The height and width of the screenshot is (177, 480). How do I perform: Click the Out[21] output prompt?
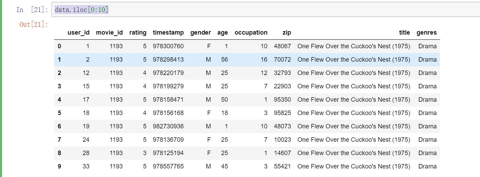tap(34, 25)
